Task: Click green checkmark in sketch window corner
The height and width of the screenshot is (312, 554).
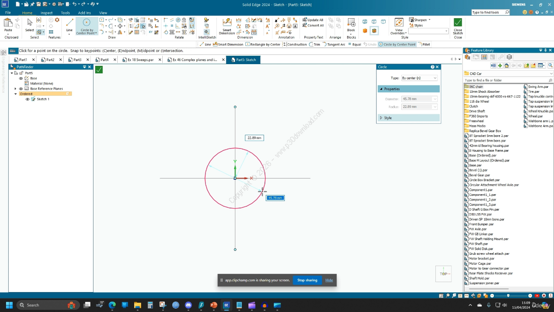Action: tap(99, 69)
